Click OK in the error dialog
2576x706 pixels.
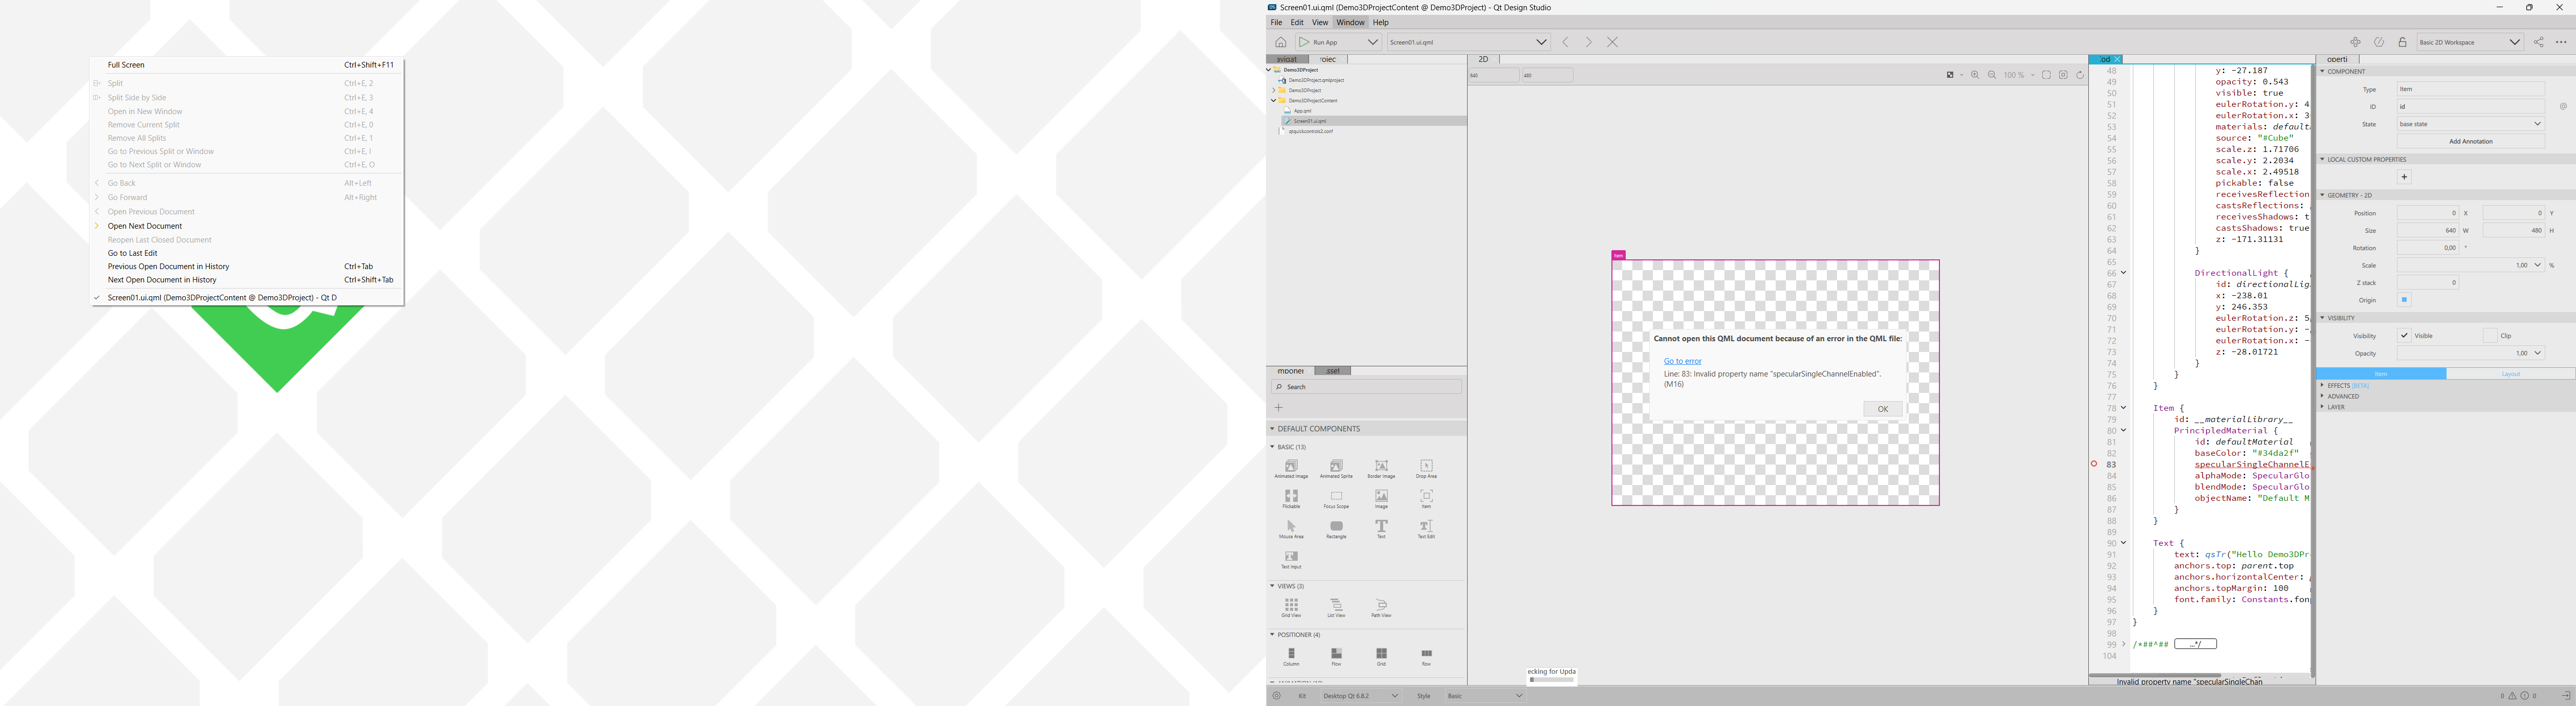pyautogui.click(x=1882, y=409)
